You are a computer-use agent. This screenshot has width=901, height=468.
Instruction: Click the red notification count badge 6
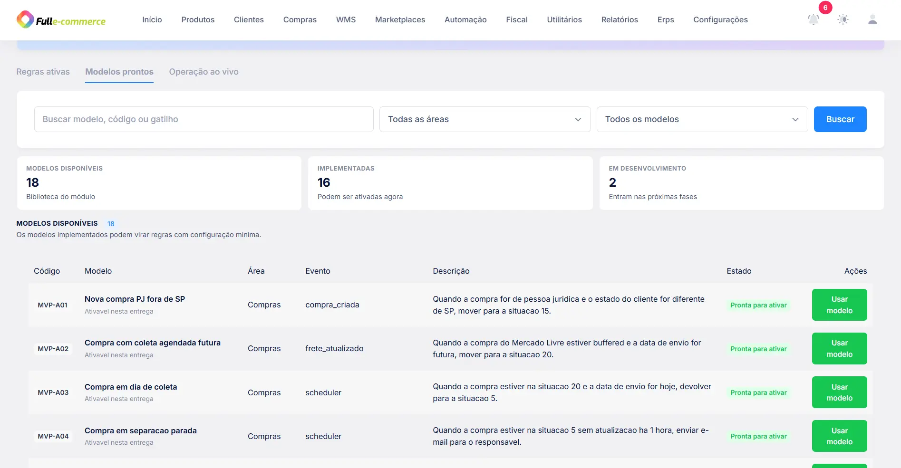point(825,8)
